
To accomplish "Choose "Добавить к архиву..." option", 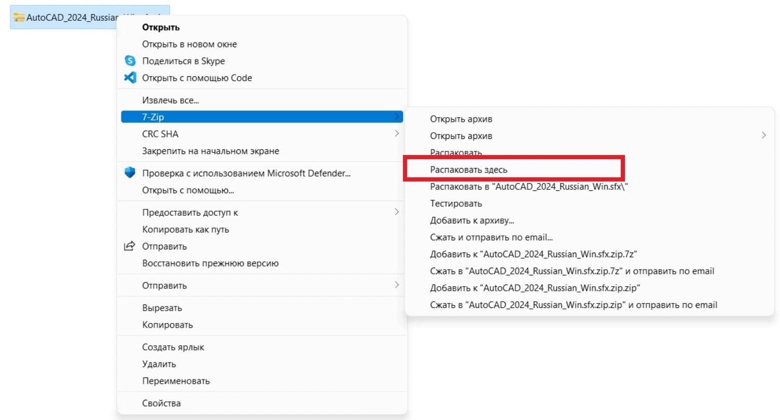I will click(x=472, y=220).
